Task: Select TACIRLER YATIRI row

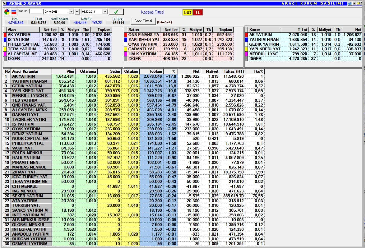Action: 134,119
